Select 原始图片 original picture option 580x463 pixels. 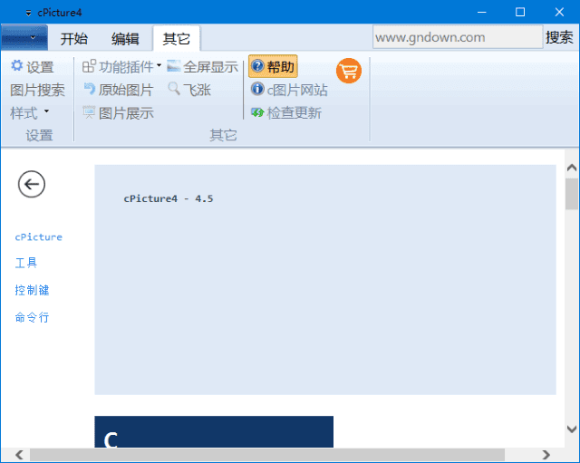coord(118,90)
